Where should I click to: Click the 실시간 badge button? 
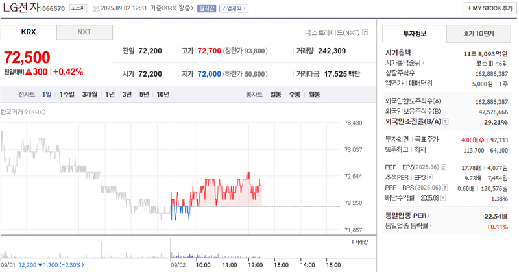pyautogui.click(x=206, y=8)
